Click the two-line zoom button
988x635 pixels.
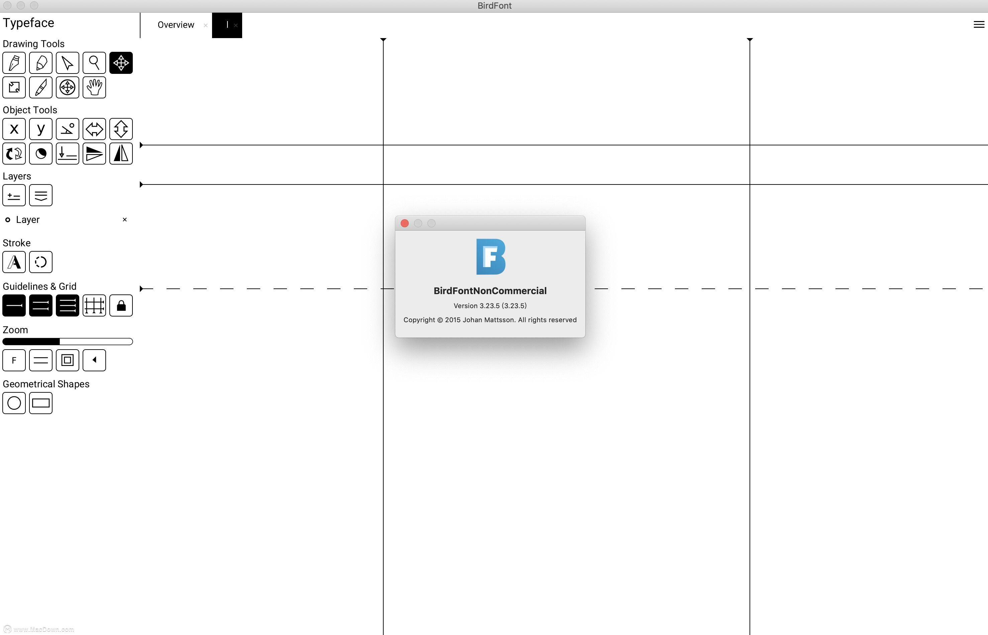[41, 360]
